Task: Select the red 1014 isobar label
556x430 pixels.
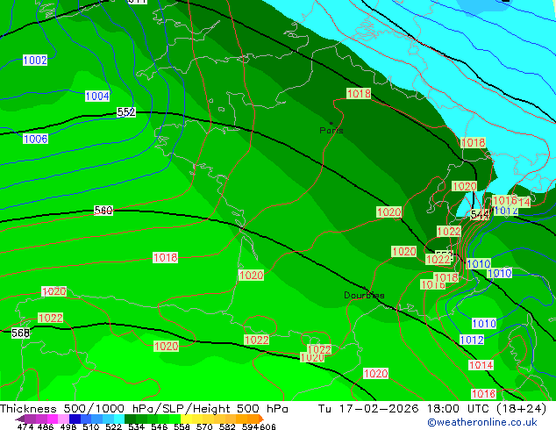Action: [x=481, y=365]
